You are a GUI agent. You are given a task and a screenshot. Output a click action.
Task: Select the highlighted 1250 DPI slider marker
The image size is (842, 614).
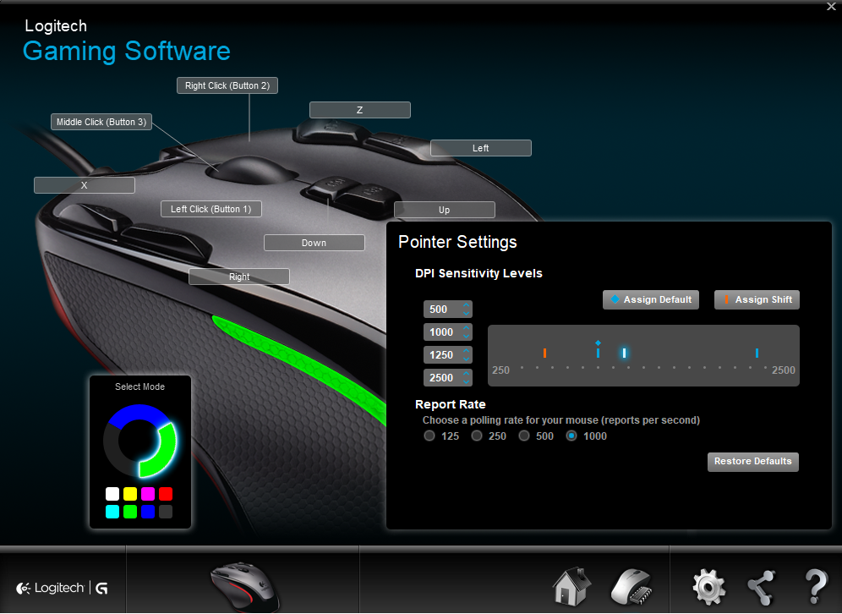point(624,353)
